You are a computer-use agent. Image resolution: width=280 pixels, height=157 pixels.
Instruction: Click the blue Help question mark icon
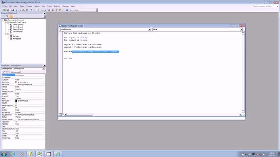click(67, 10)
